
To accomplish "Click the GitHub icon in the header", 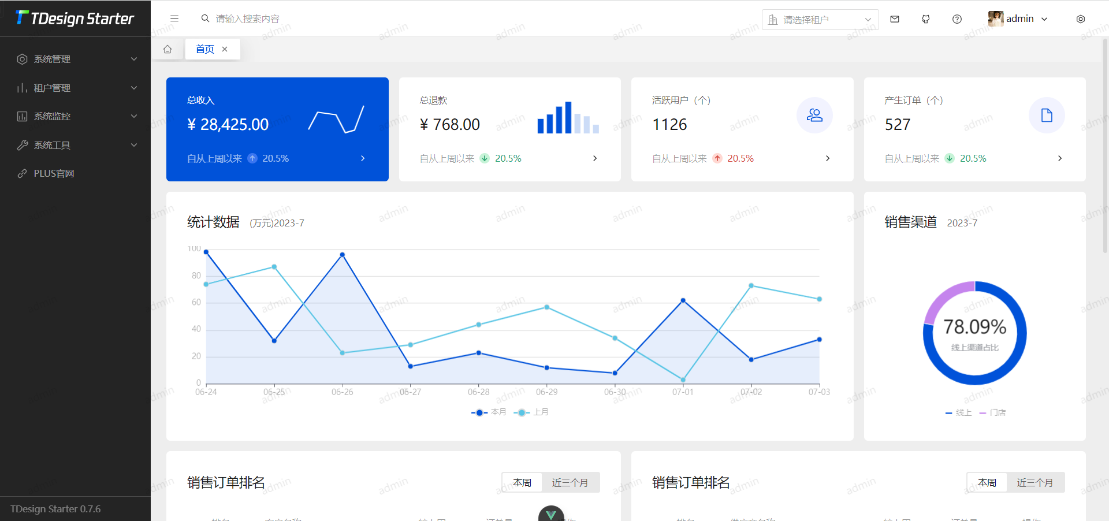I will pos(925,18).
